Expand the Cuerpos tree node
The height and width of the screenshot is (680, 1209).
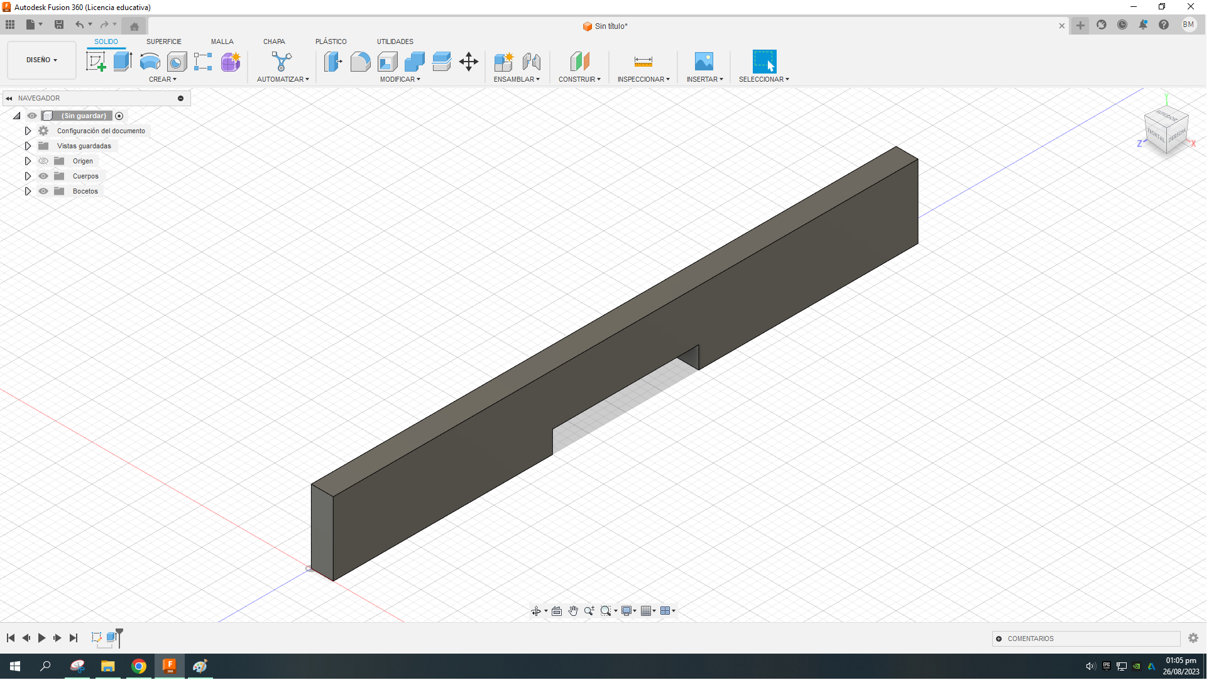(28, 177)
